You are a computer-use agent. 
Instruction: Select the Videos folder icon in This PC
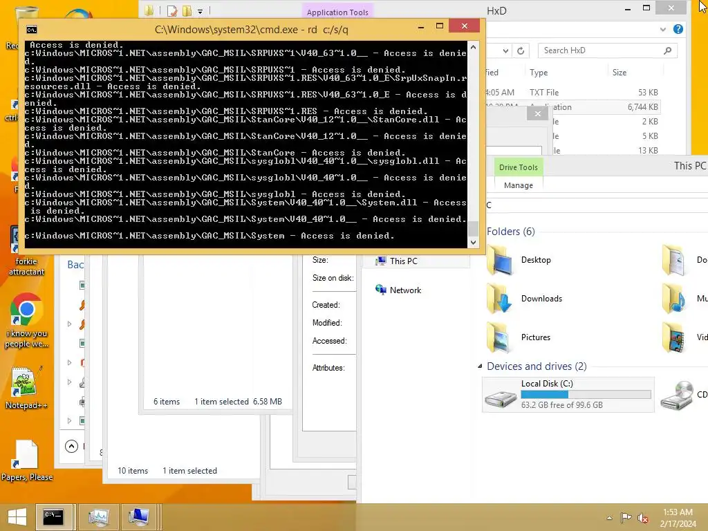point(675,337)
